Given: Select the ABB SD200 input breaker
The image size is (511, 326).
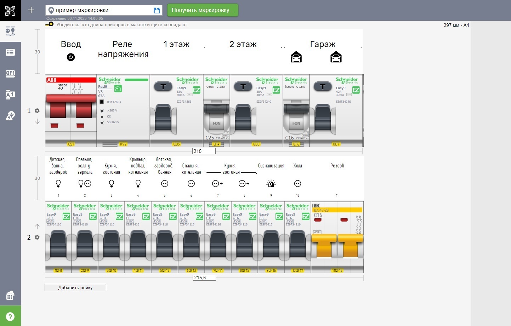Looking at the screenshot, I should 71,110.
